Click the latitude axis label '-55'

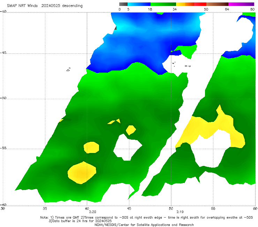(x=3, y=148)
